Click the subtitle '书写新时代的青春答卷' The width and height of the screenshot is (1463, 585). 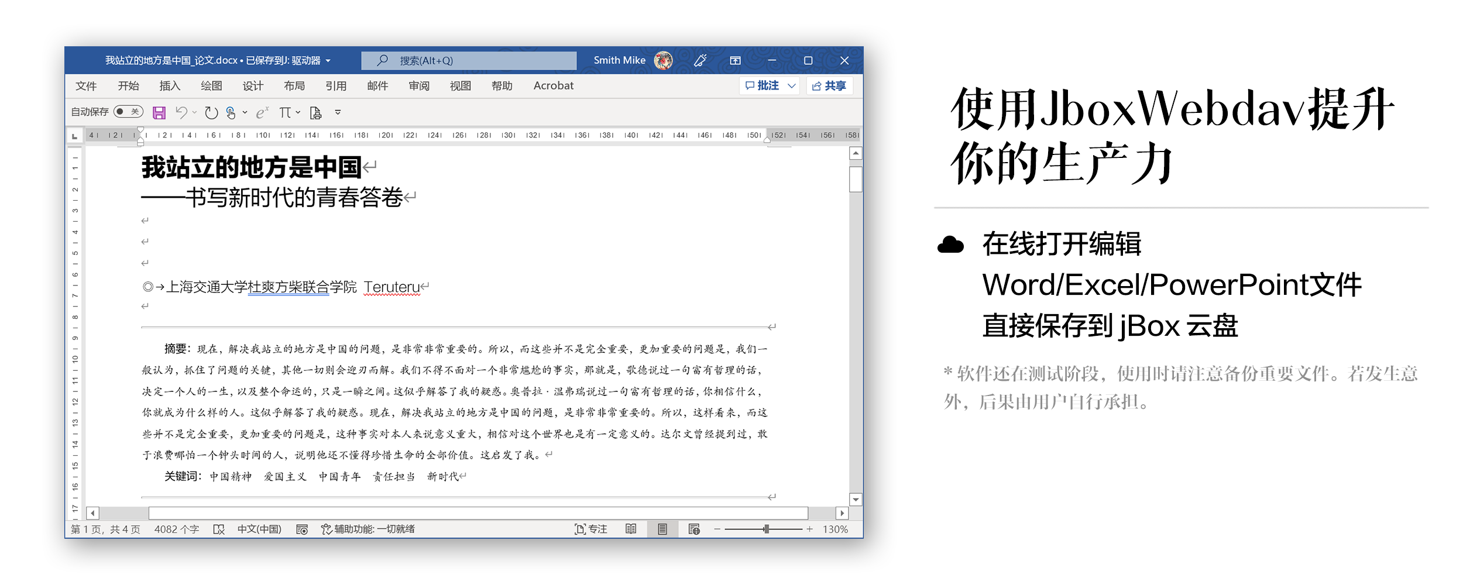[294, 198]
